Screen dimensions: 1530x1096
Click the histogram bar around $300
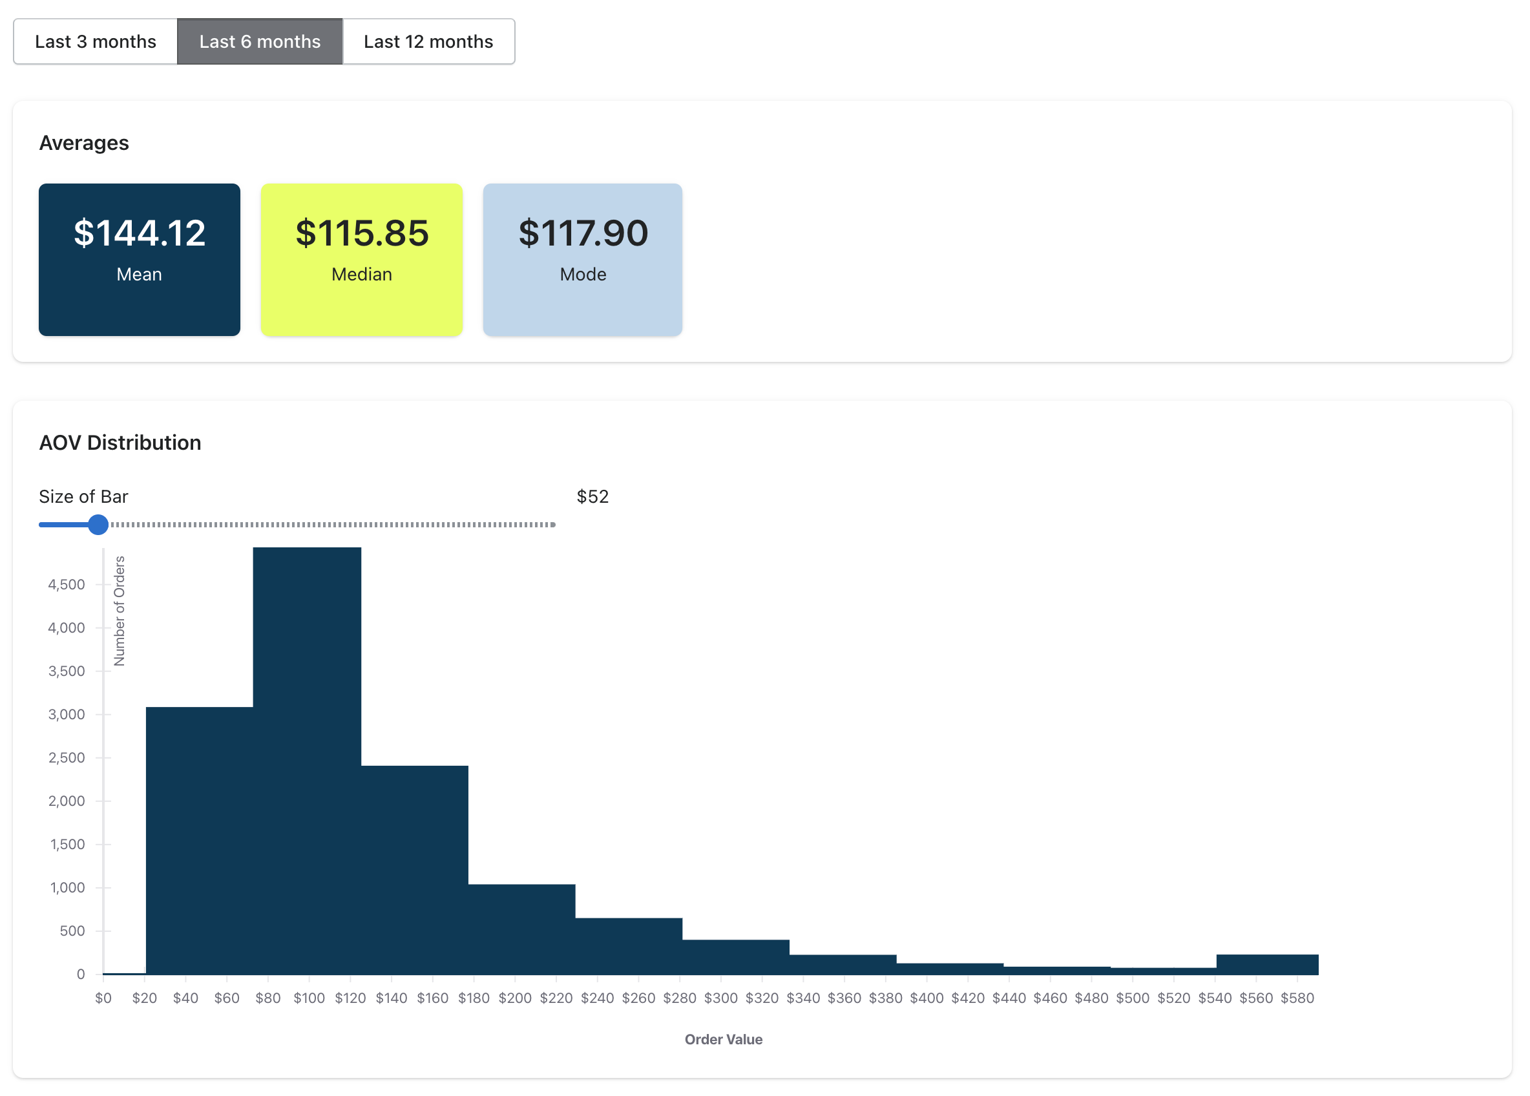[x=735, y=957]
